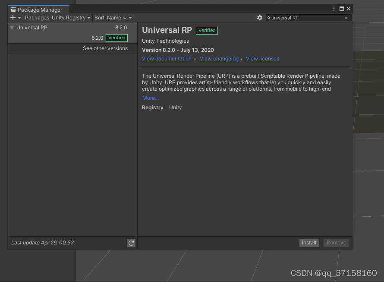Select version 8.2.0 Verified row
The width and height of the screenshot is (384, 282).
point(72,38)
